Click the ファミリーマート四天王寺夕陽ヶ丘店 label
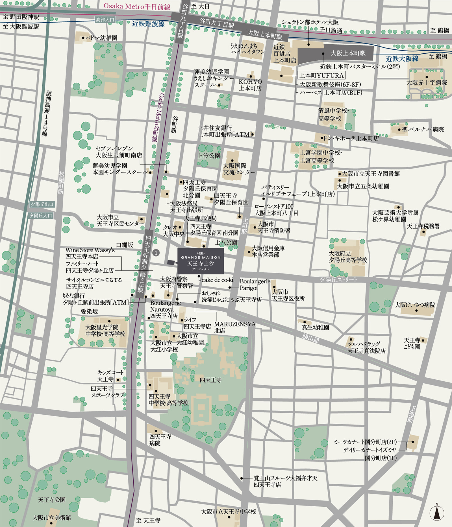The image size is (452, 527). [90, 267]
